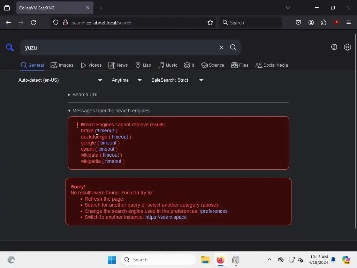Go back to previous page
357x268 pixels.
pyautogui.click(x=8, y=23)
